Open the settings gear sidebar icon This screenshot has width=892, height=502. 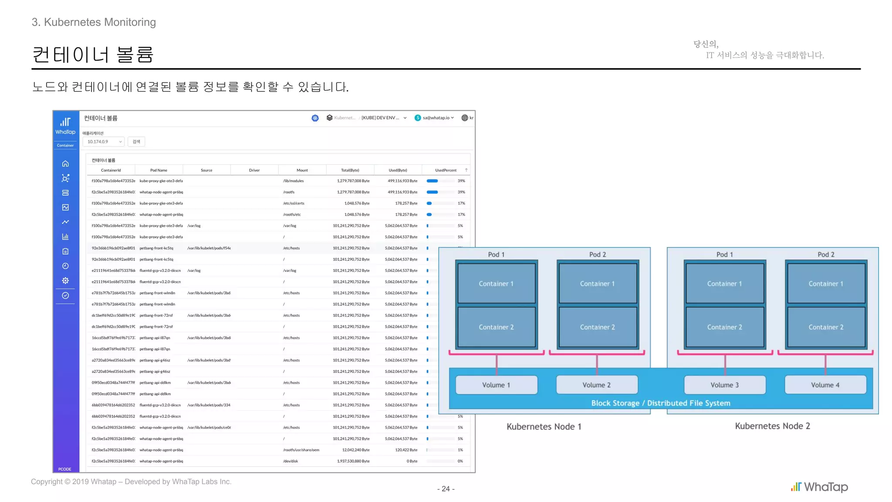[x=65, y=281]
